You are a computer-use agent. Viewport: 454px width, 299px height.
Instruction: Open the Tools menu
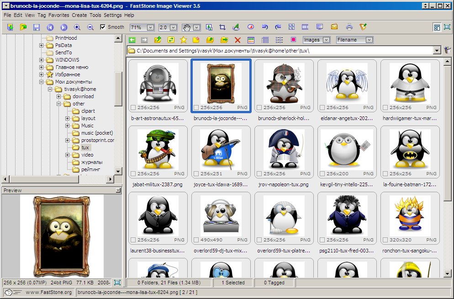(95, 15)
